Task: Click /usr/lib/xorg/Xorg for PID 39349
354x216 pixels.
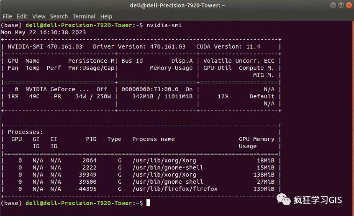Action: point(164,175)
